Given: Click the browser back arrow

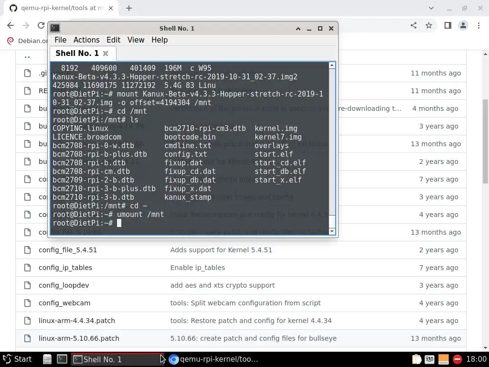Looking at the screenshot, I should click(x=11, y=25).
